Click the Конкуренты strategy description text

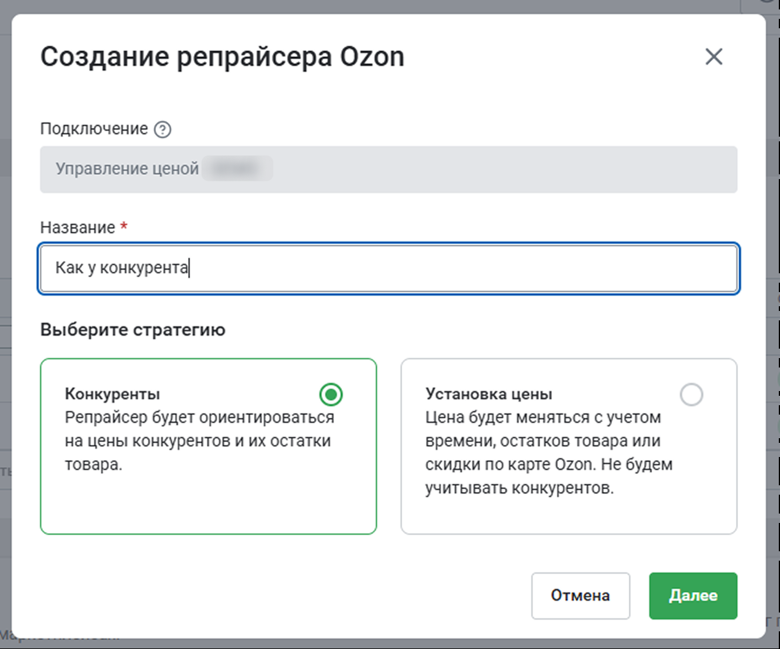tap(200, 441)
